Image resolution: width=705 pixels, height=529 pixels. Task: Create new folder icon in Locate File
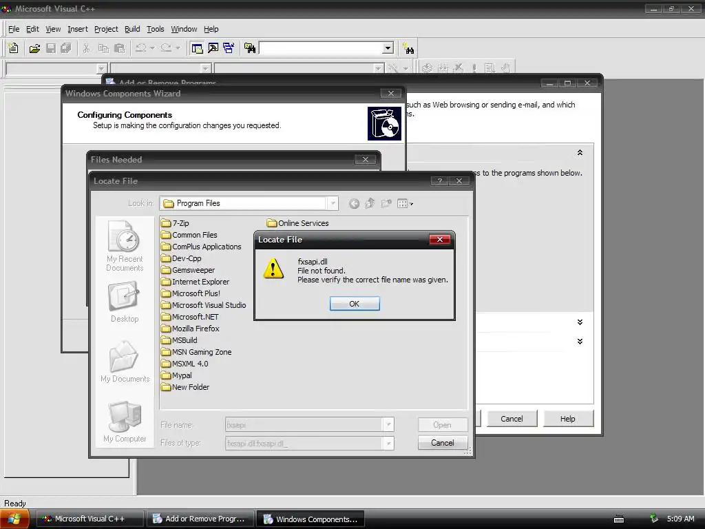coord(386,204)
